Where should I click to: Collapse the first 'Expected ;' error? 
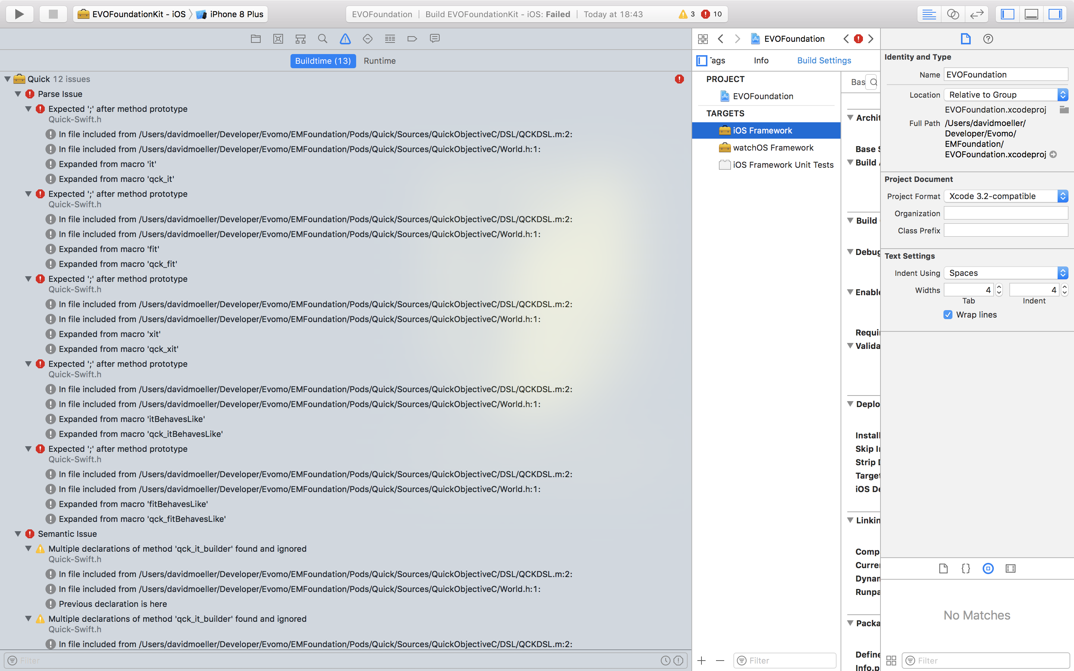coord(28,109)
